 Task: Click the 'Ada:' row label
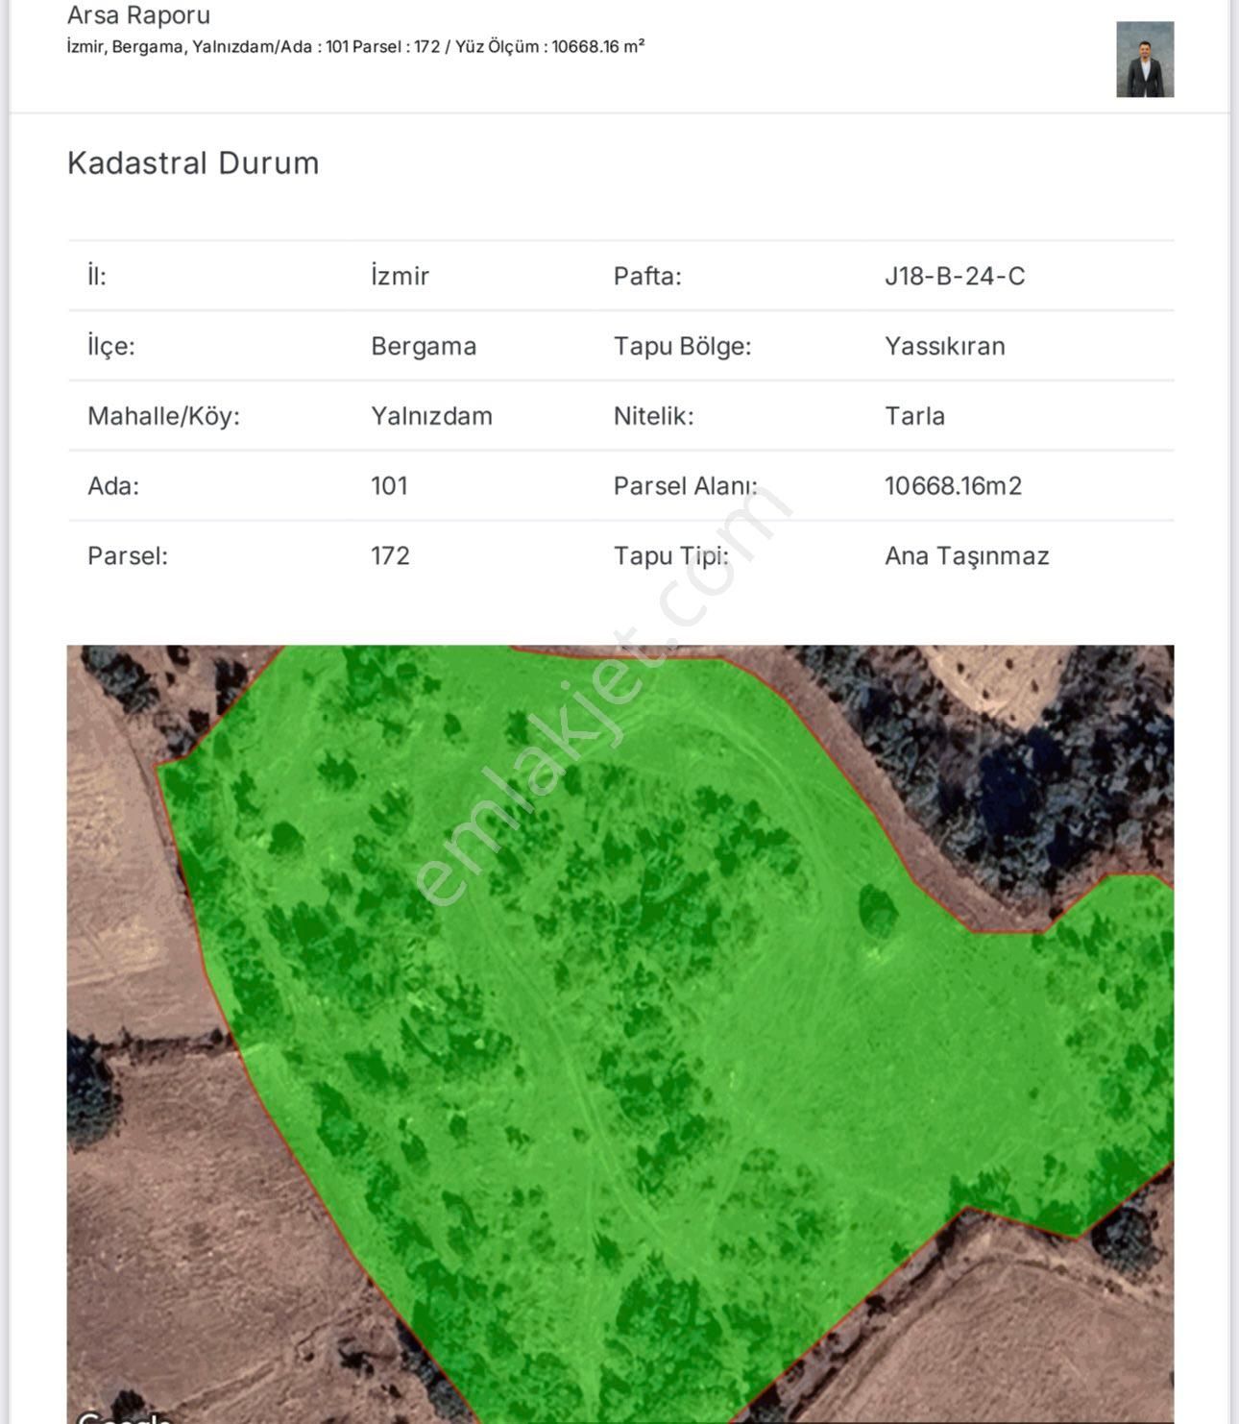click(112, 485)
